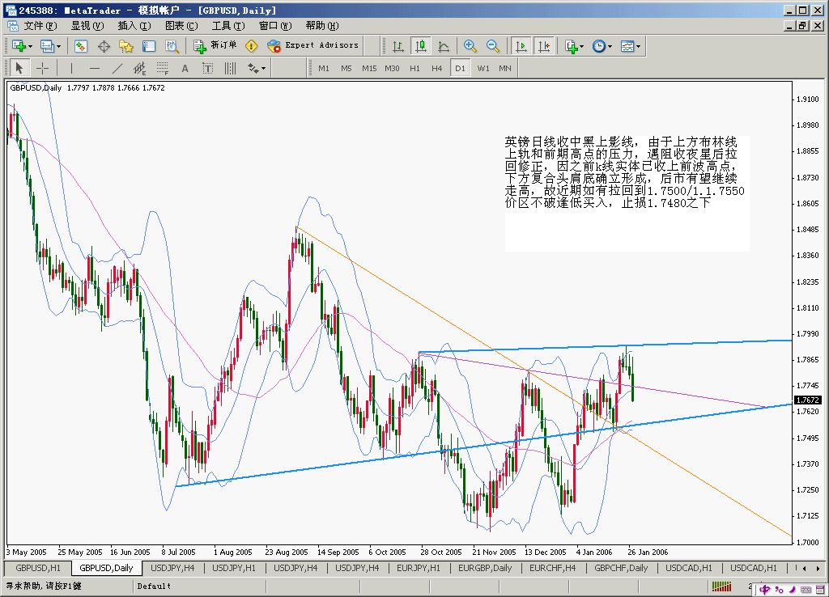Image resolution: width=829 pixels, height=597 pixels.
Task: Toggle the Market Watch window icon
Action: (x=81, y=46)
